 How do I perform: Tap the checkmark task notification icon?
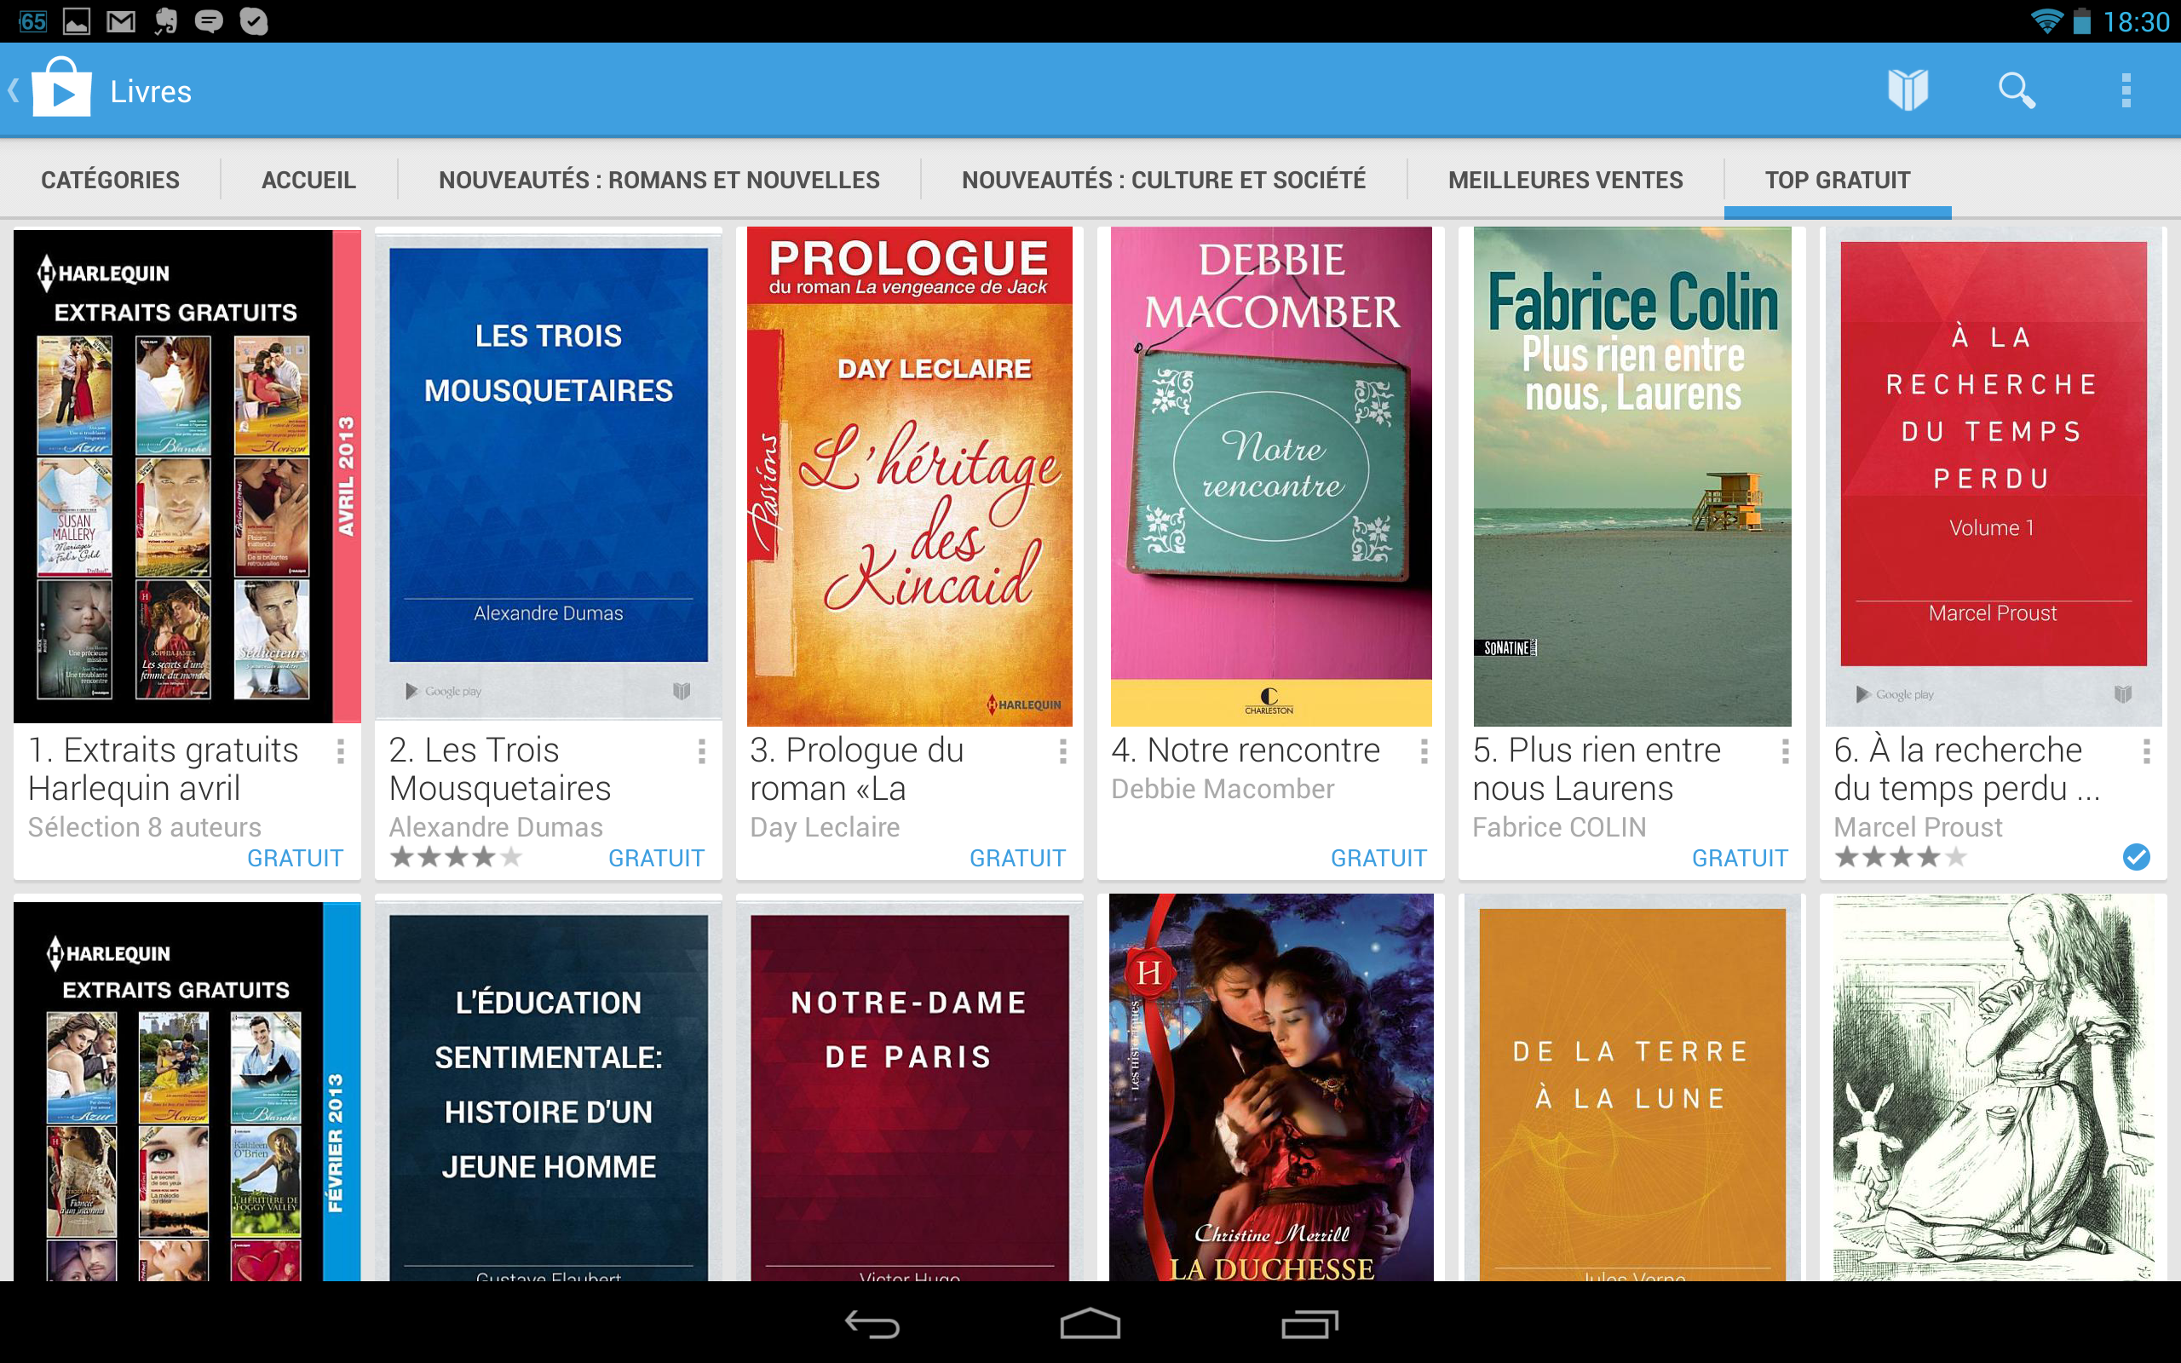[254, 20]
